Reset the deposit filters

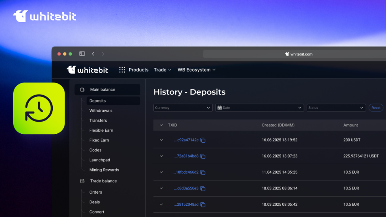(x=376, y=108)
